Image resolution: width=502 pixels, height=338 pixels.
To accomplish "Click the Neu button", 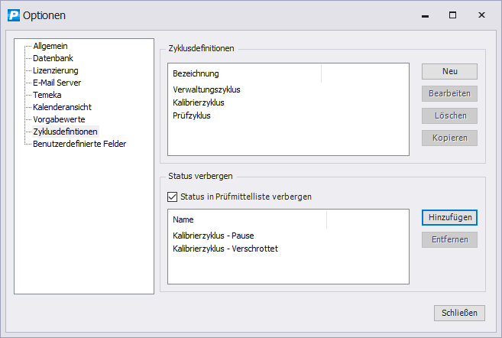I will [x=449, y=71].
